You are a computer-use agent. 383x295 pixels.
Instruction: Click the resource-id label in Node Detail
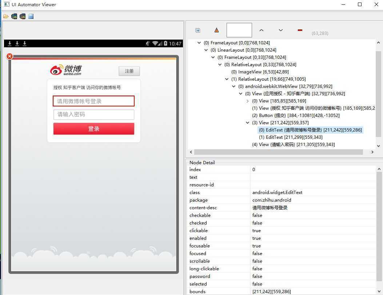pyautogui.click(x=202, y=185)
